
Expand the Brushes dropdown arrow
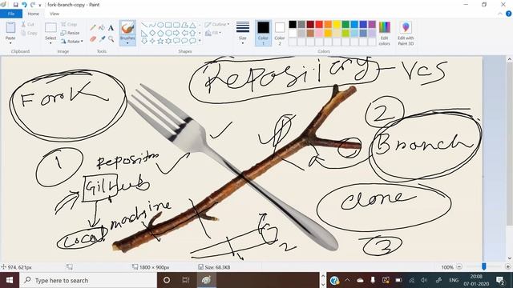[127, 43]
